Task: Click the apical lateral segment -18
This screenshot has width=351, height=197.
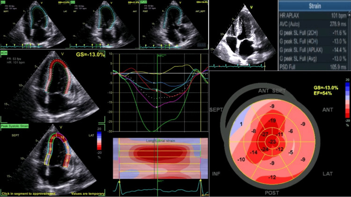Action: (x=62, y=138)
